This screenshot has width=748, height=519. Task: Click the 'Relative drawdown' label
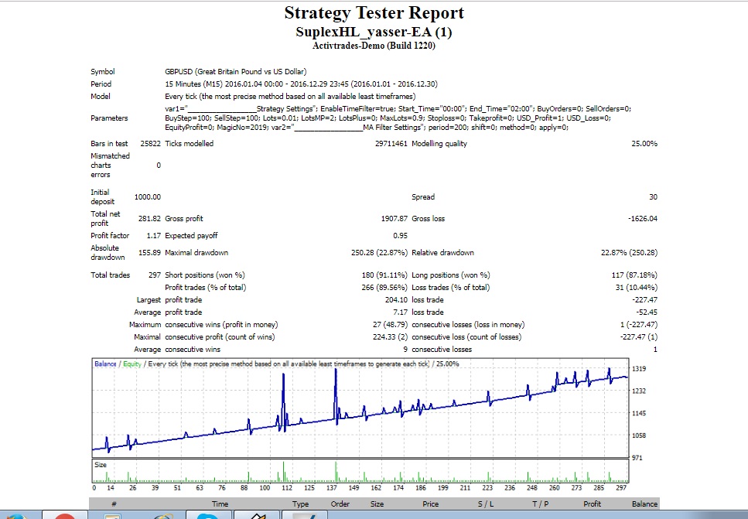click(x=442, y=253)
